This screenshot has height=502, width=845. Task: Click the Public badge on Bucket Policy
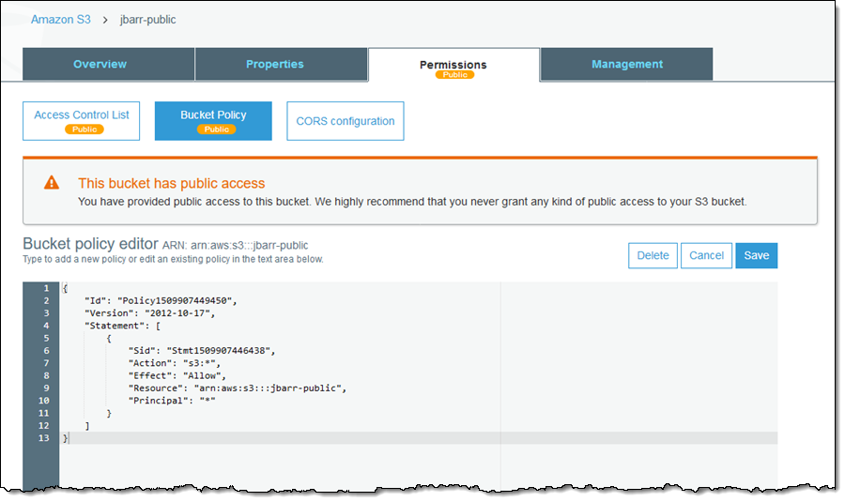(215, 129)
